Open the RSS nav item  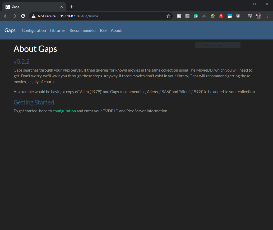[103, 30]
